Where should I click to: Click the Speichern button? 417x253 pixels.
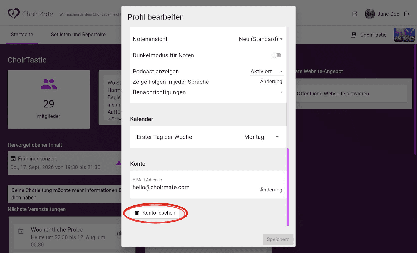(x=278, y=239)
